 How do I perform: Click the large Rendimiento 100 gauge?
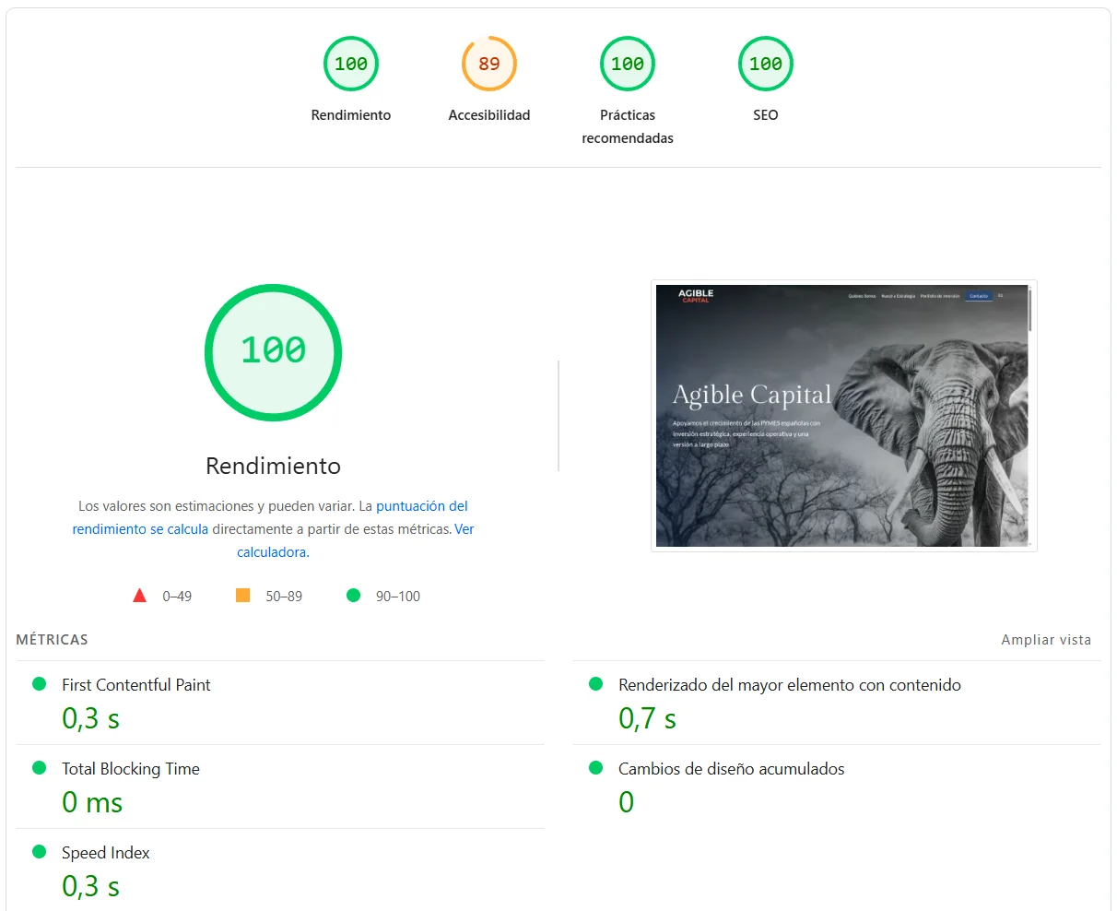(273, 352)
